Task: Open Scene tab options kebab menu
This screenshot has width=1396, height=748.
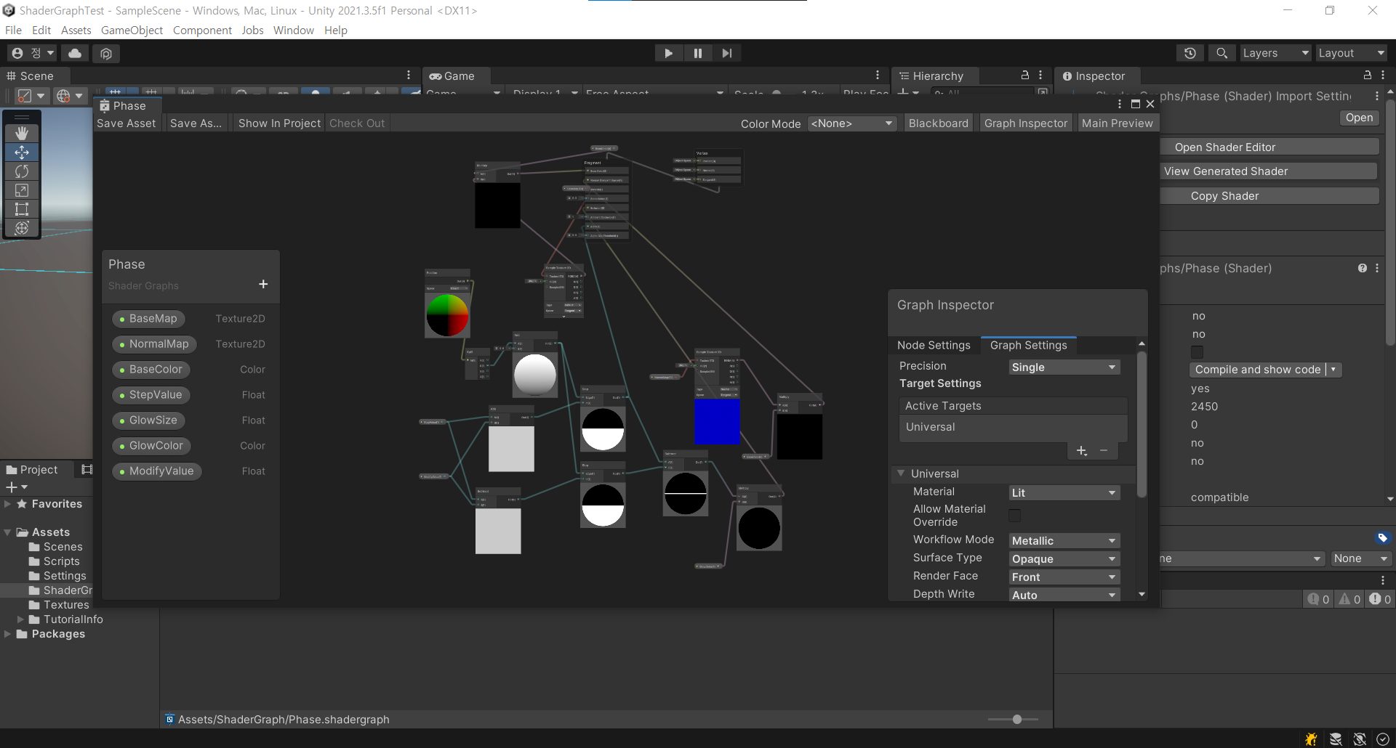Action: (409, 76)
